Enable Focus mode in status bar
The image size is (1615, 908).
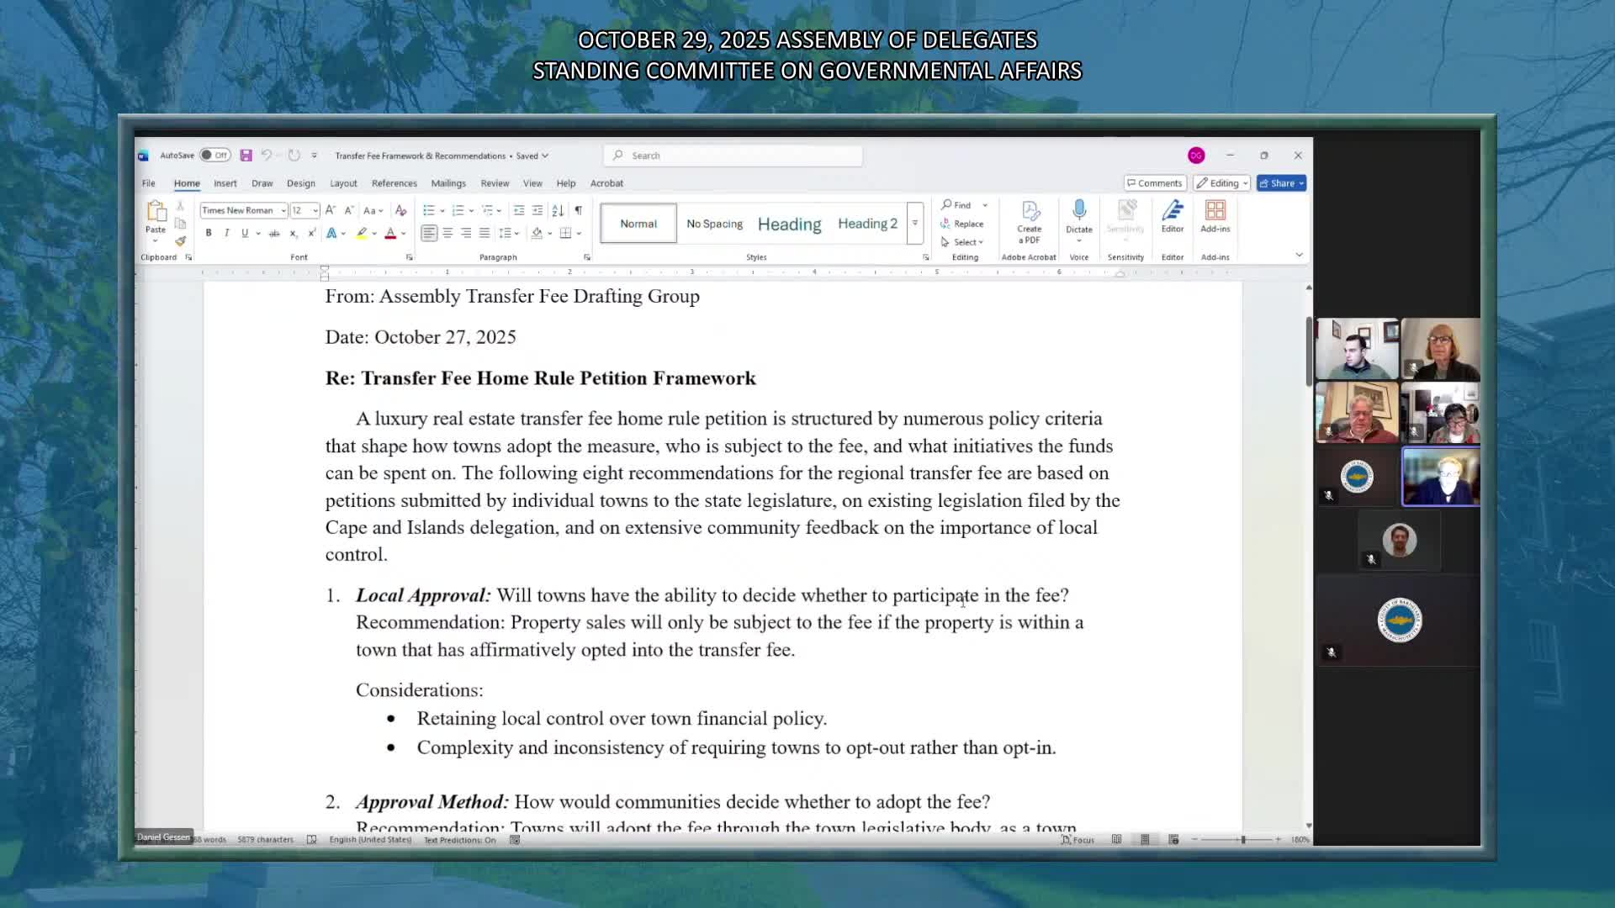[x=1078, y=839]
